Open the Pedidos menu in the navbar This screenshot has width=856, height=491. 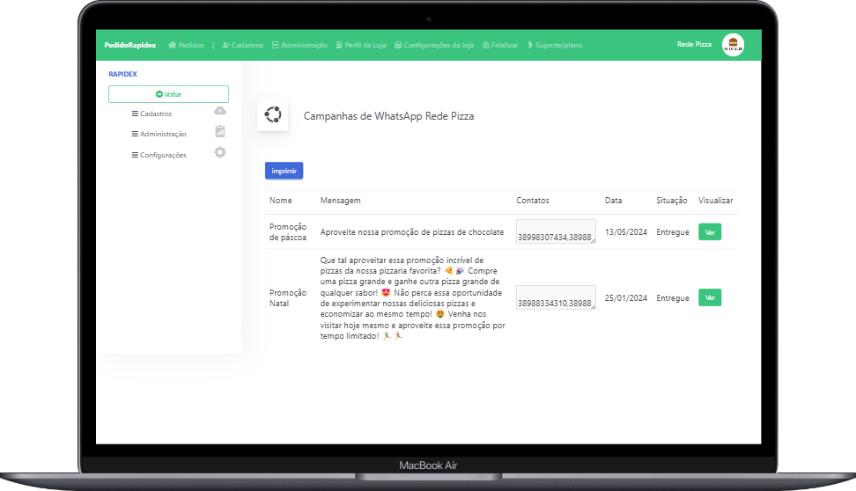186,45
